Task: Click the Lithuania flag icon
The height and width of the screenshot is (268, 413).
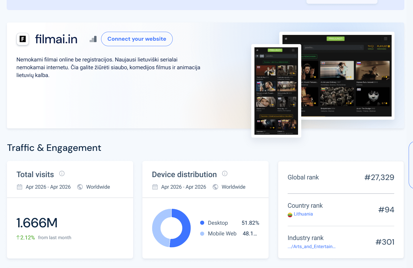Action: click(x=290, y=215)
